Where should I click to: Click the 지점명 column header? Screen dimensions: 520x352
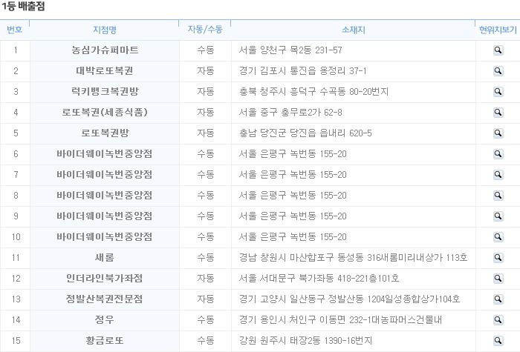click(105, 30)
